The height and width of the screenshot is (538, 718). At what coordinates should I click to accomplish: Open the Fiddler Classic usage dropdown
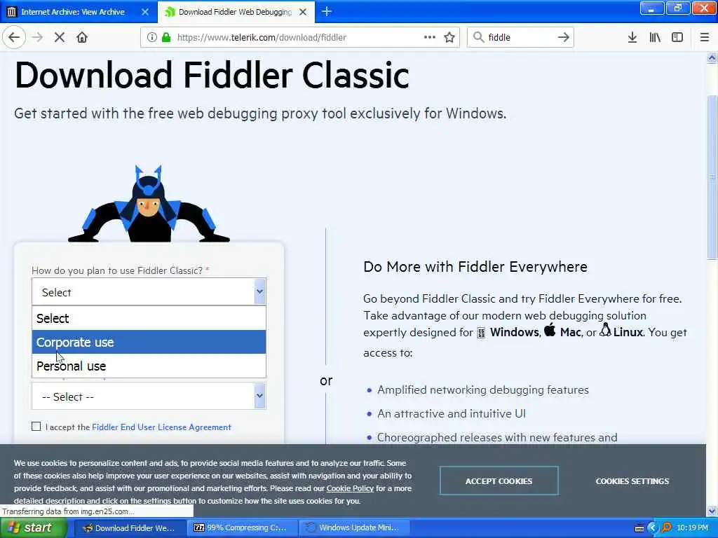pos(149,292)
